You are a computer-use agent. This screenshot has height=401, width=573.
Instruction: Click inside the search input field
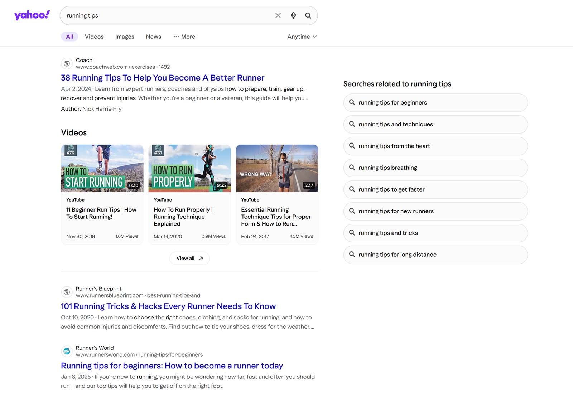161,15
